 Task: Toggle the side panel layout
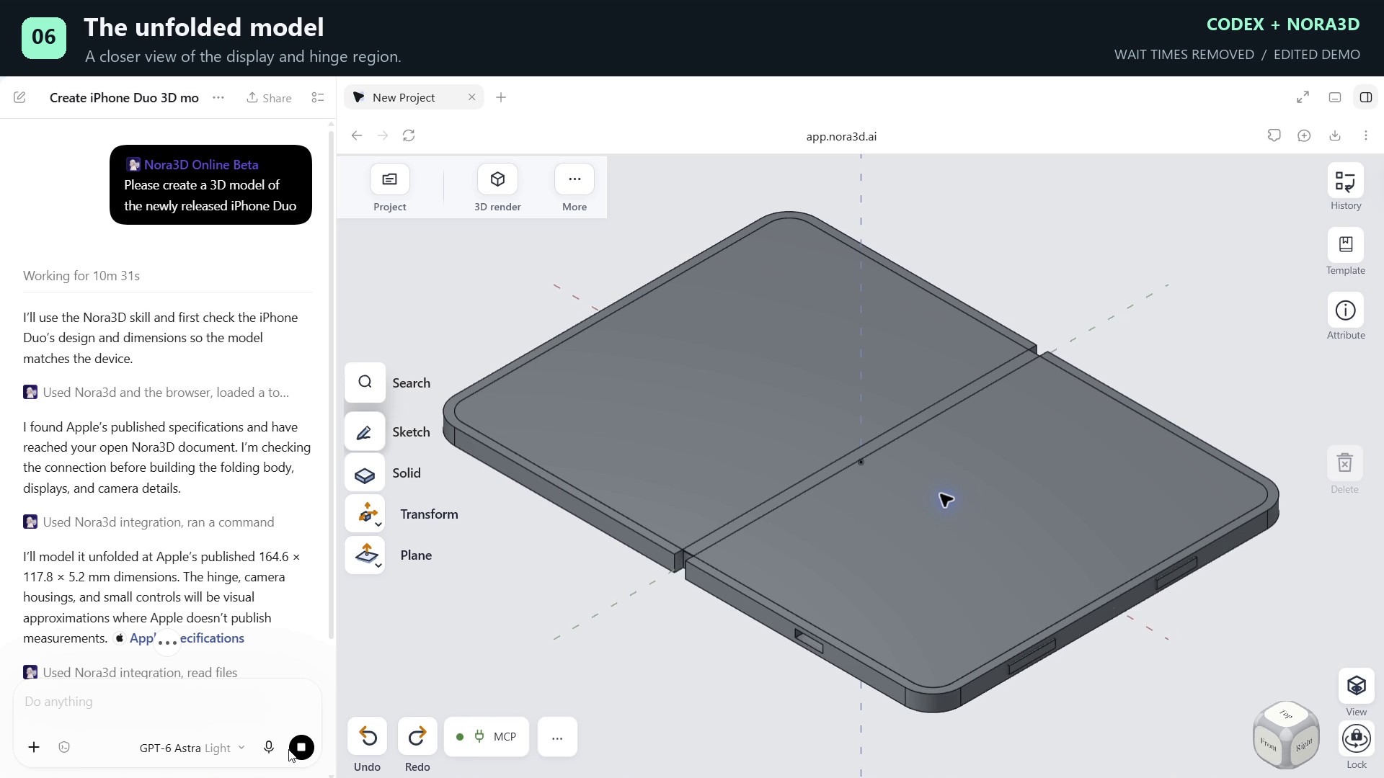pos(1366,97)
